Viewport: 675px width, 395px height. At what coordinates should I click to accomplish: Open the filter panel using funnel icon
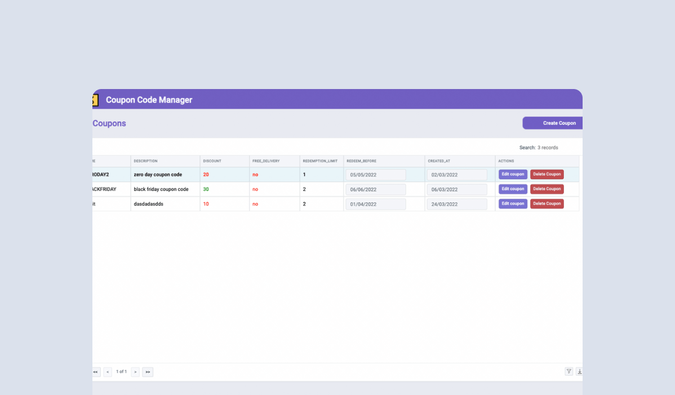[569, 371]
